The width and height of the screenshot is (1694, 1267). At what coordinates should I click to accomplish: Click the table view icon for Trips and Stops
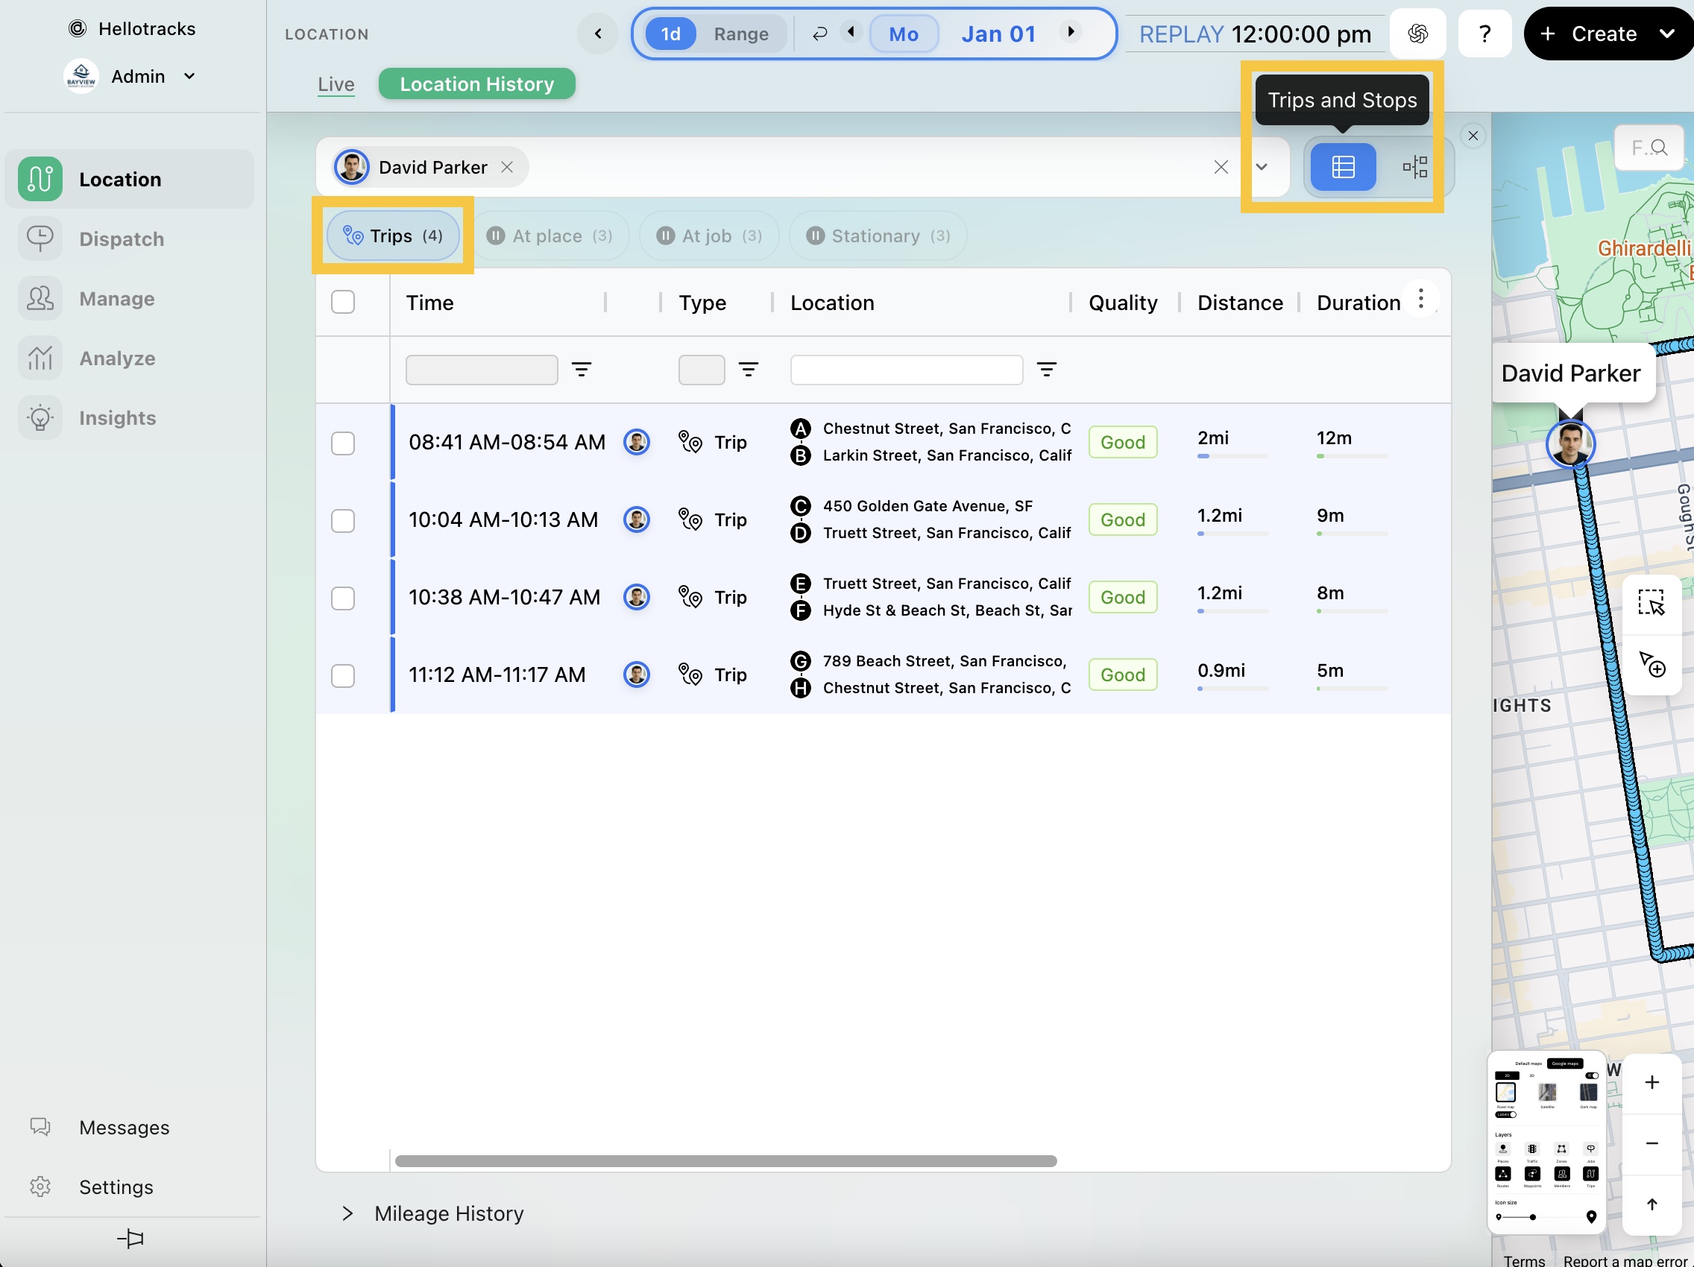[x=1343, y=167]
